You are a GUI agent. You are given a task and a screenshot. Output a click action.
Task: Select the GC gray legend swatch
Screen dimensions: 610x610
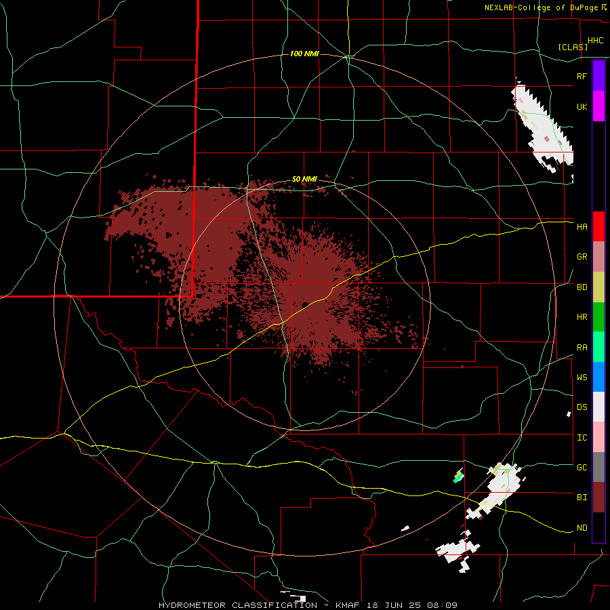(x=598, y=467)
